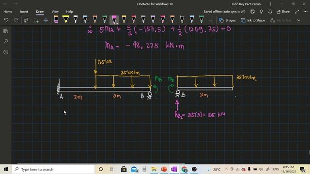Open the Shapes gallery
This screenshot has height=174, width=310.
click(227, 20)
